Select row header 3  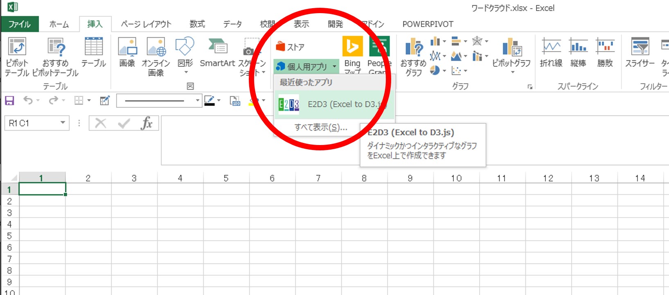pos(9,213)
